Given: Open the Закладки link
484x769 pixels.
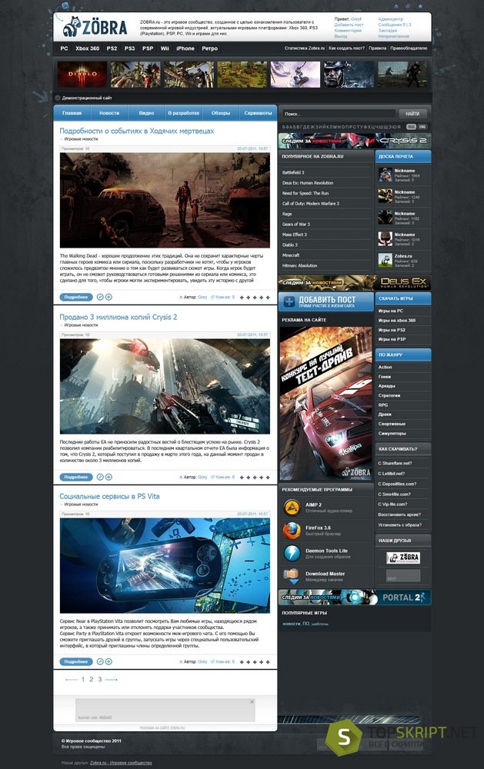Looking at the screenshot, I should point(388,31).
